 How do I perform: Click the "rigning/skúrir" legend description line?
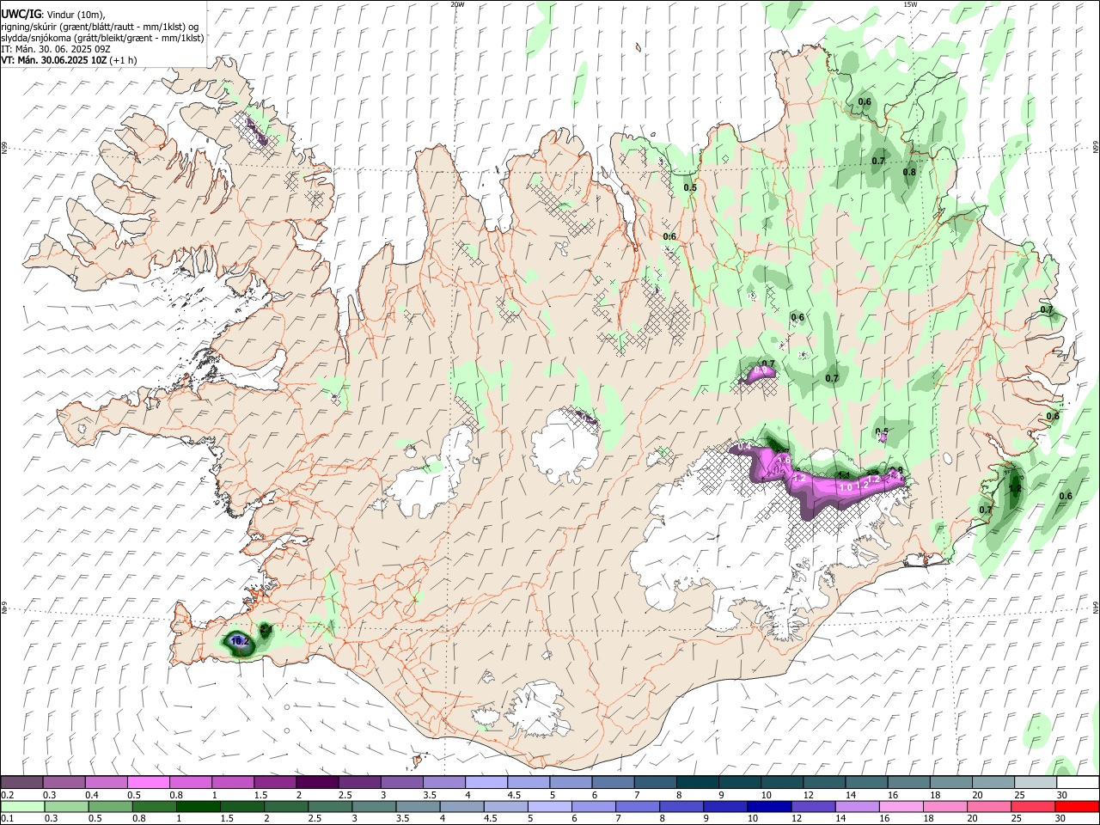point(100,26)
